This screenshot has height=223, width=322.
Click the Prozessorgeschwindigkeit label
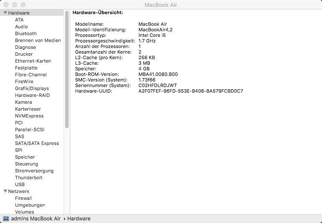(105, 41)
